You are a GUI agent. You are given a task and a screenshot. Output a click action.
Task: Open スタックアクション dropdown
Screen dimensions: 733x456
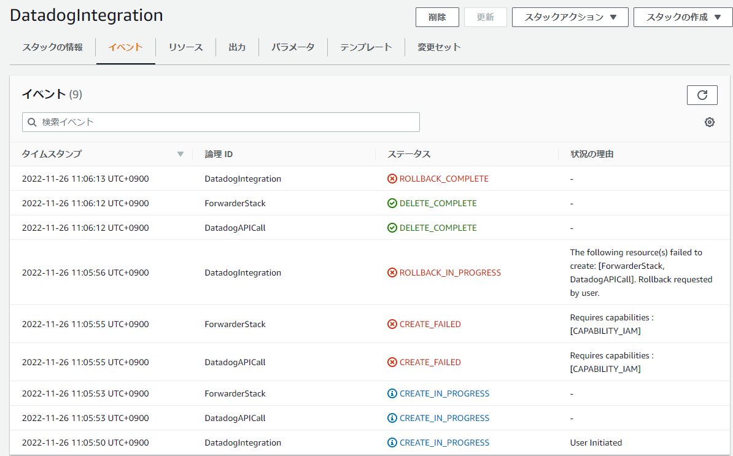[x=570, y=17]
